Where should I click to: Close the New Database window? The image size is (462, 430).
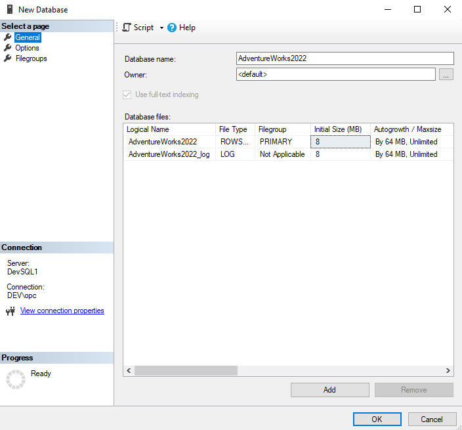click(448, 9)
